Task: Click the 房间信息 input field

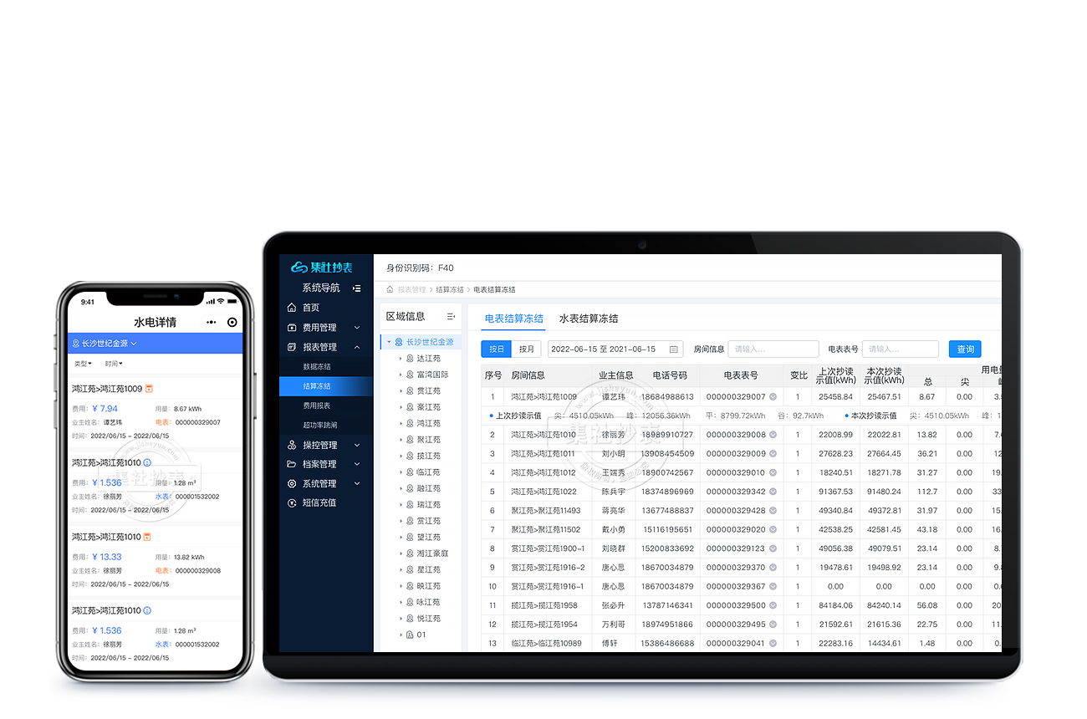Action: pos(773,349)
